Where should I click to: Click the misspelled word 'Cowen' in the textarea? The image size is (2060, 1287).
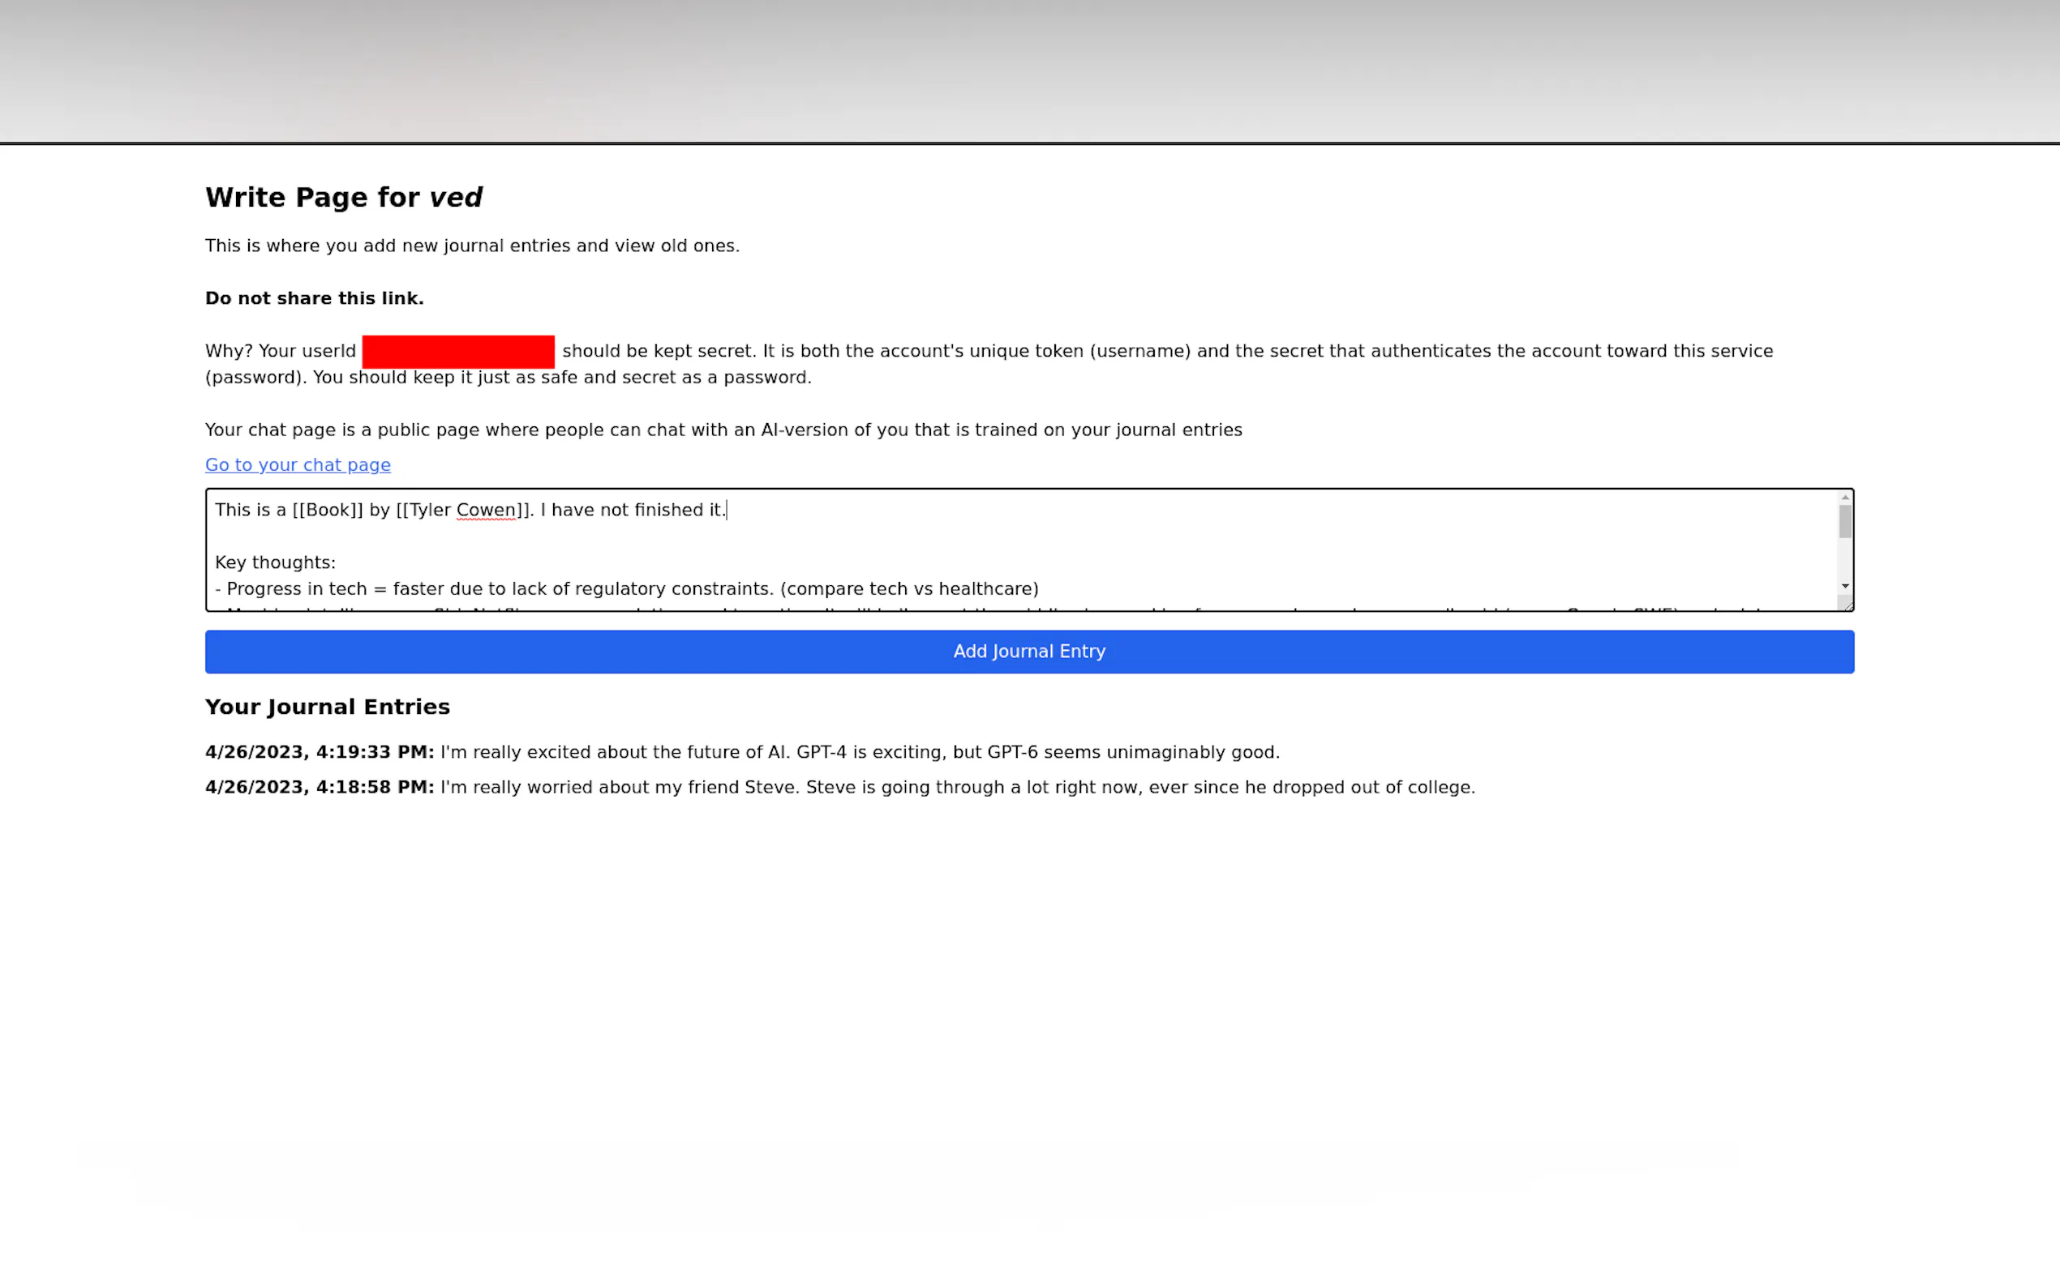[x=486, y=510]
